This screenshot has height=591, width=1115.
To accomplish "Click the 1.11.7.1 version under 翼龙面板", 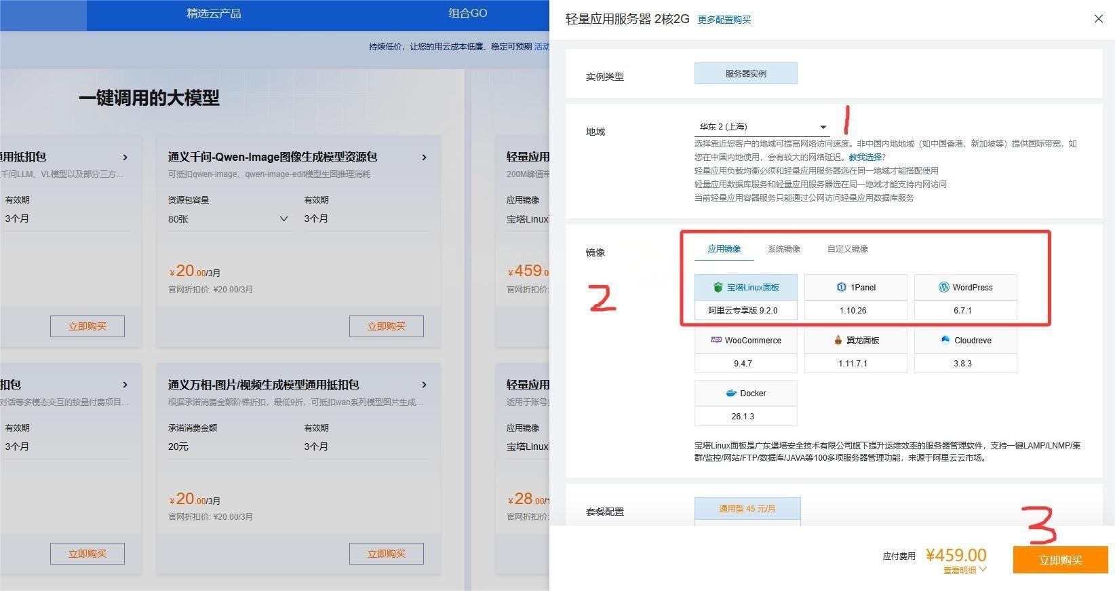I will (853, 364).
